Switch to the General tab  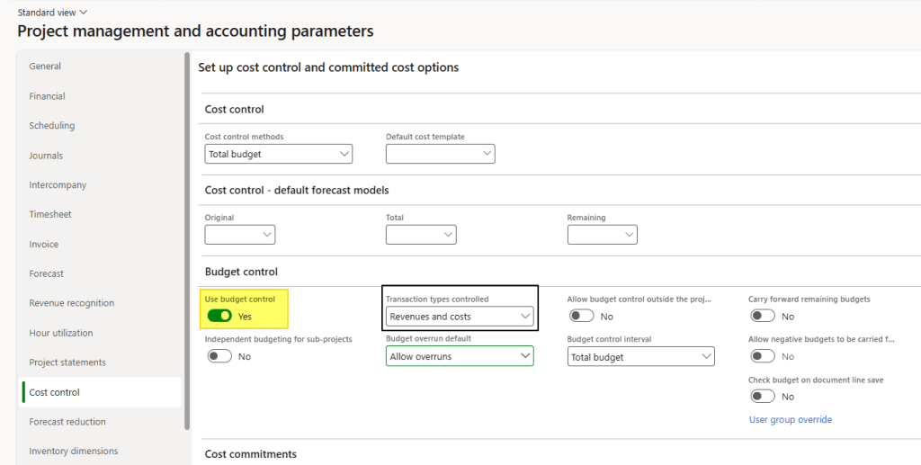pyautogui.click(x=45, y=67)
